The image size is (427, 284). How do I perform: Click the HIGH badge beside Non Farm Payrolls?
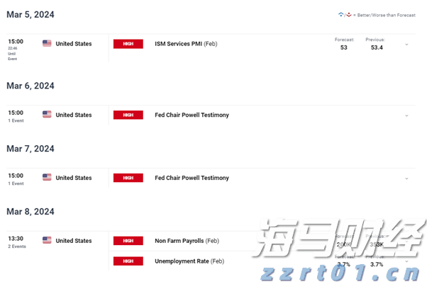(128, 241)
